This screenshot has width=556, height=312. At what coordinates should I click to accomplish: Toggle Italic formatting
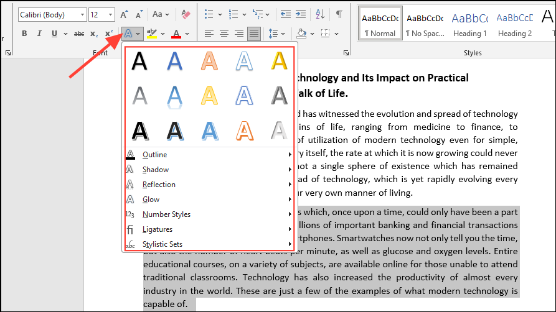point(40,34)
